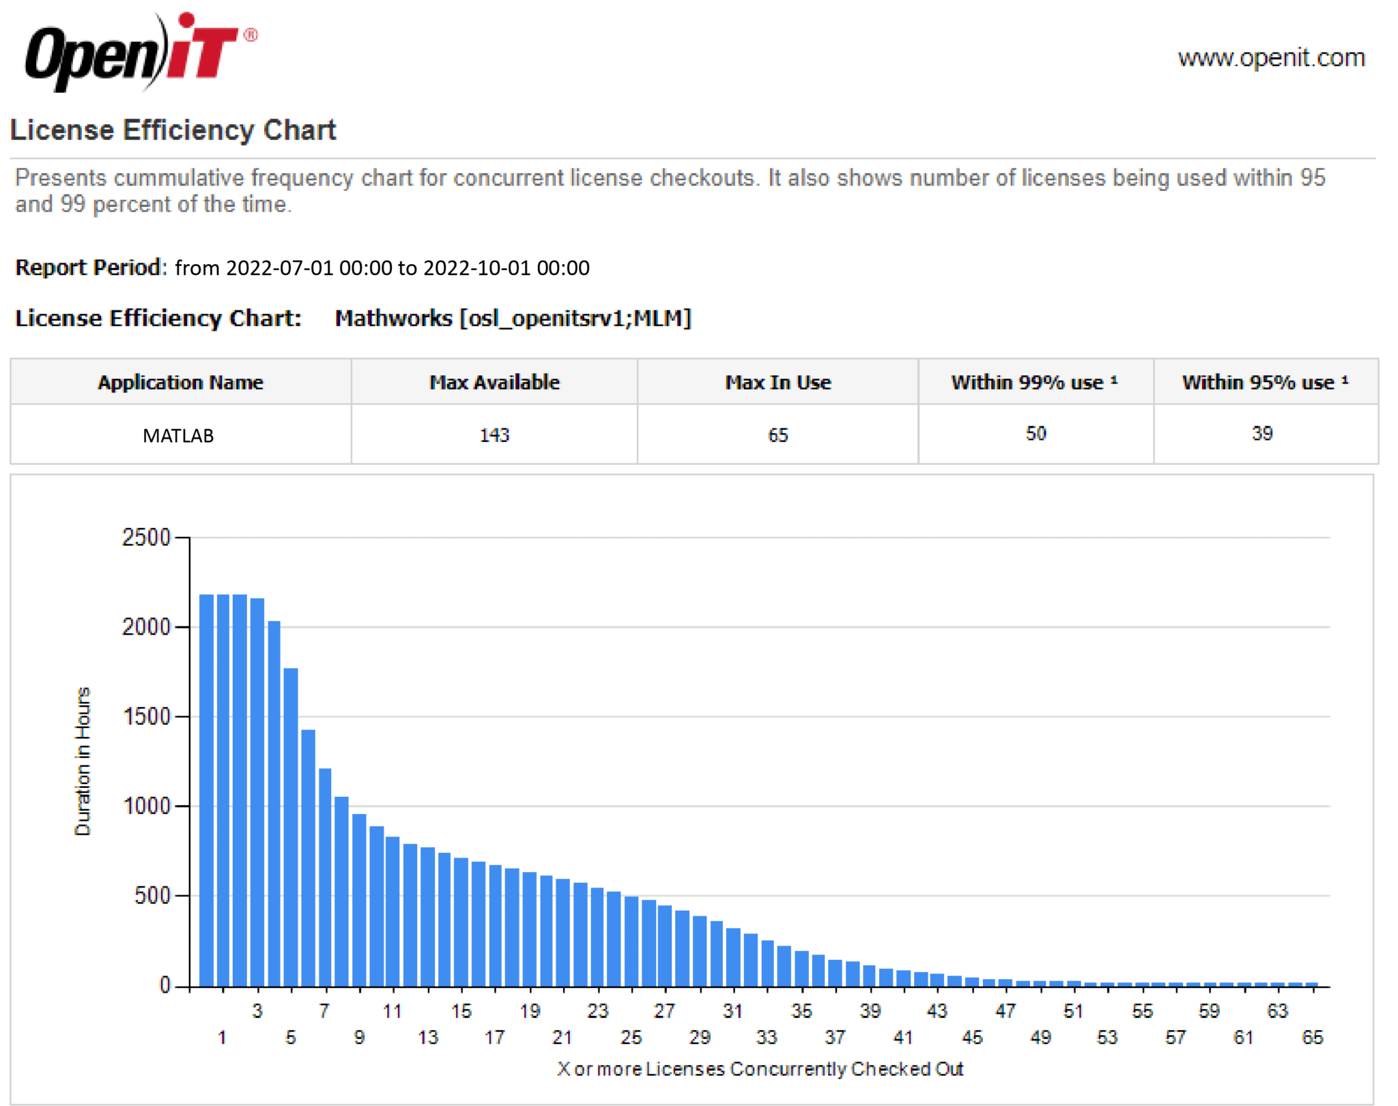Image resolution: width=1398 pixels, height=1106 pixels.
Task: Select the Within 99% use column header
Action: pyautogui.click(x=1034, y=382)
